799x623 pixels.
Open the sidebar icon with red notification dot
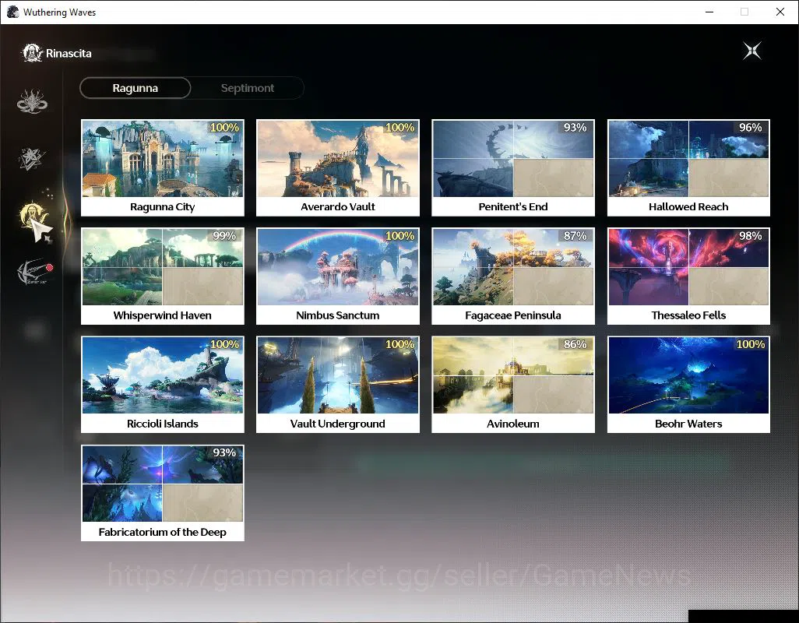(33, 272)
